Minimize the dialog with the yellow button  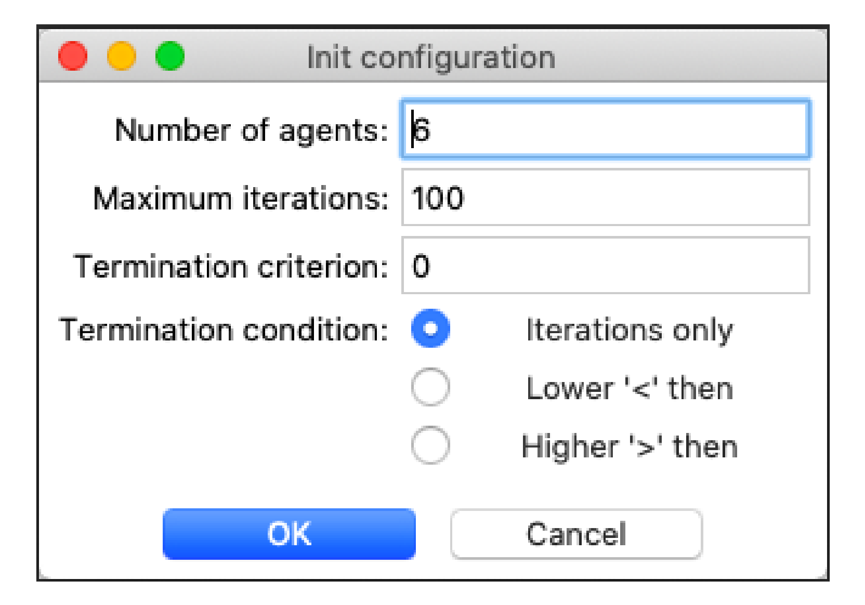click(x=121, y=56)
